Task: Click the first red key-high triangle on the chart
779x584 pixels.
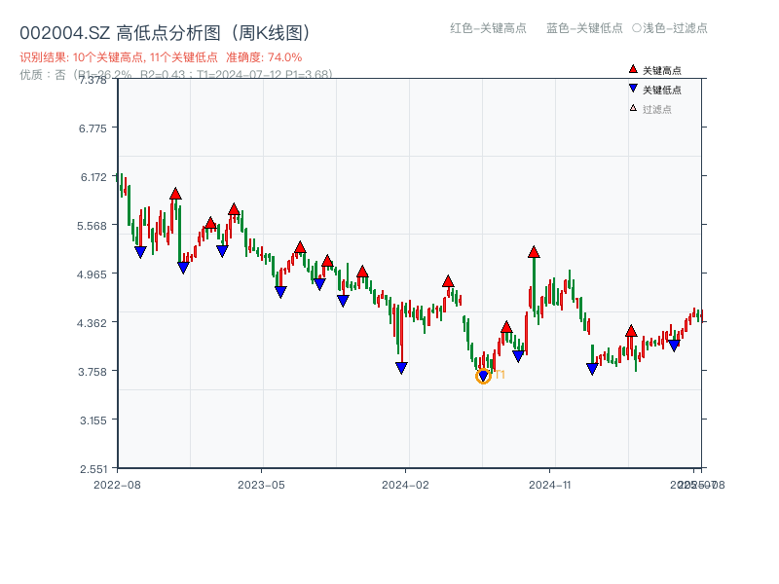Action: coord(175,194)
